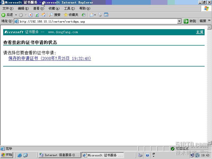Click the second quick launch icon

coord(25,155)
